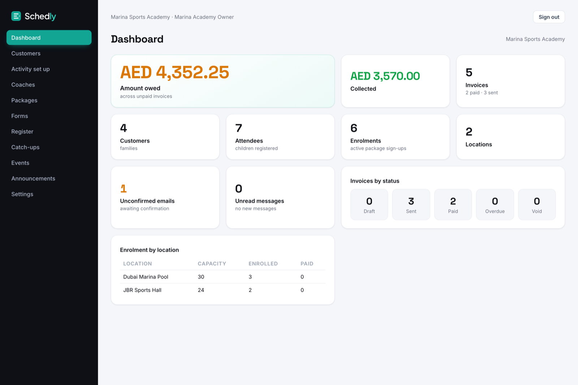The image size is (578, 385).
Task: Open the 5 Invoices summary card
Action: 510,81
